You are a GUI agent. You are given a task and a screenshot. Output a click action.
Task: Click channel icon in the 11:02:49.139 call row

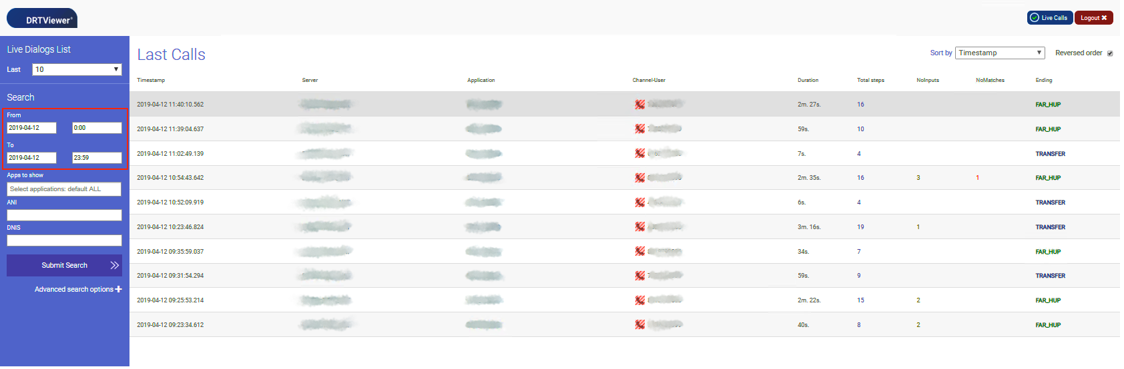[639, 154]
